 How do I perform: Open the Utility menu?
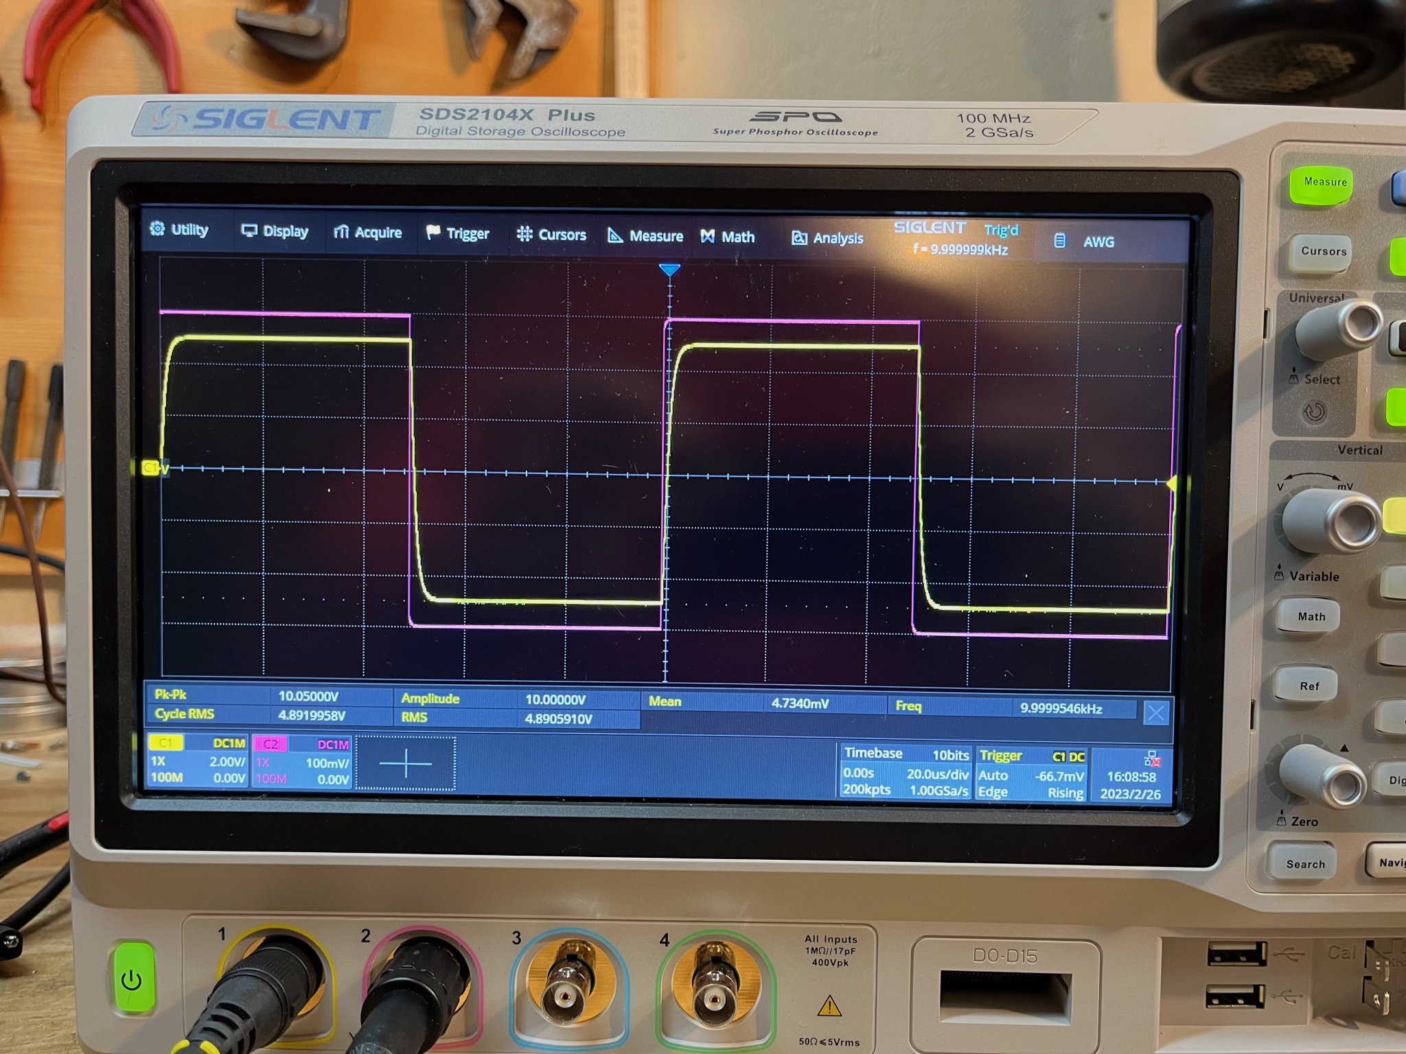179,230
